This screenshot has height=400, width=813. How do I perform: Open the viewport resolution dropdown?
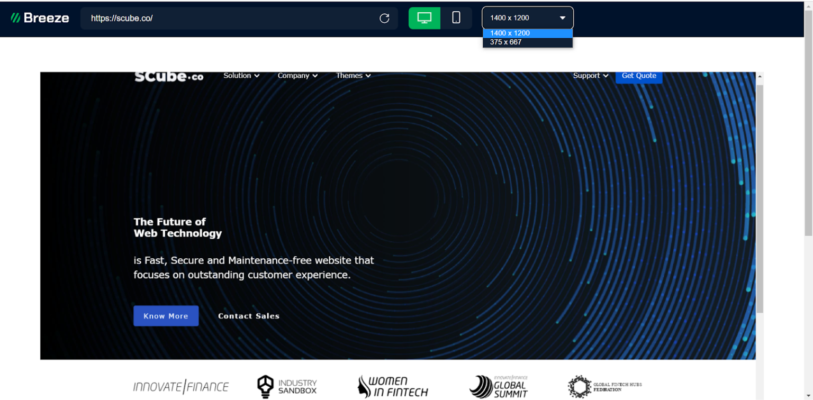coord(528,18)
